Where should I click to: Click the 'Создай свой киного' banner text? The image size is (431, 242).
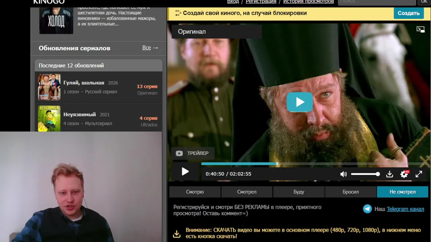coord(245,13)
